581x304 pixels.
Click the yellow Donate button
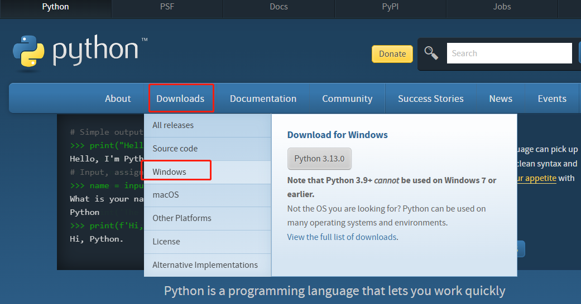392,54
